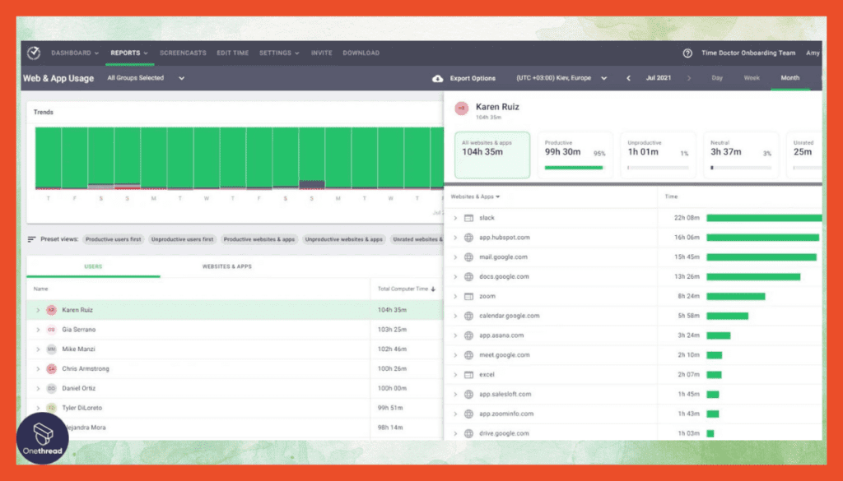Click the slack green usage bar

click(x=764, y=218)
